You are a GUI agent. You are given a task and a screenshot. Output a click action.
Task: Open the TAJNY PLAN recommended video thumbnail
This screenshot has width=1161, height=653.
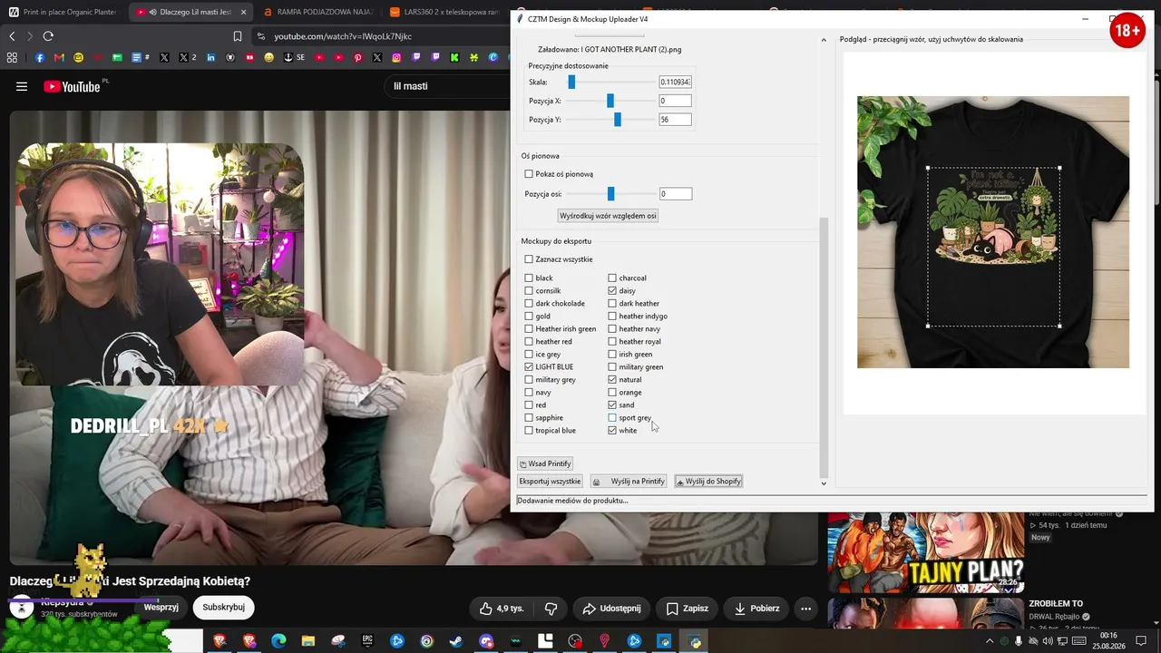pos(925,553)
